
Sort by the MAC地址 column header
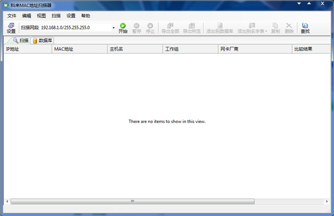tap(80, 49)
